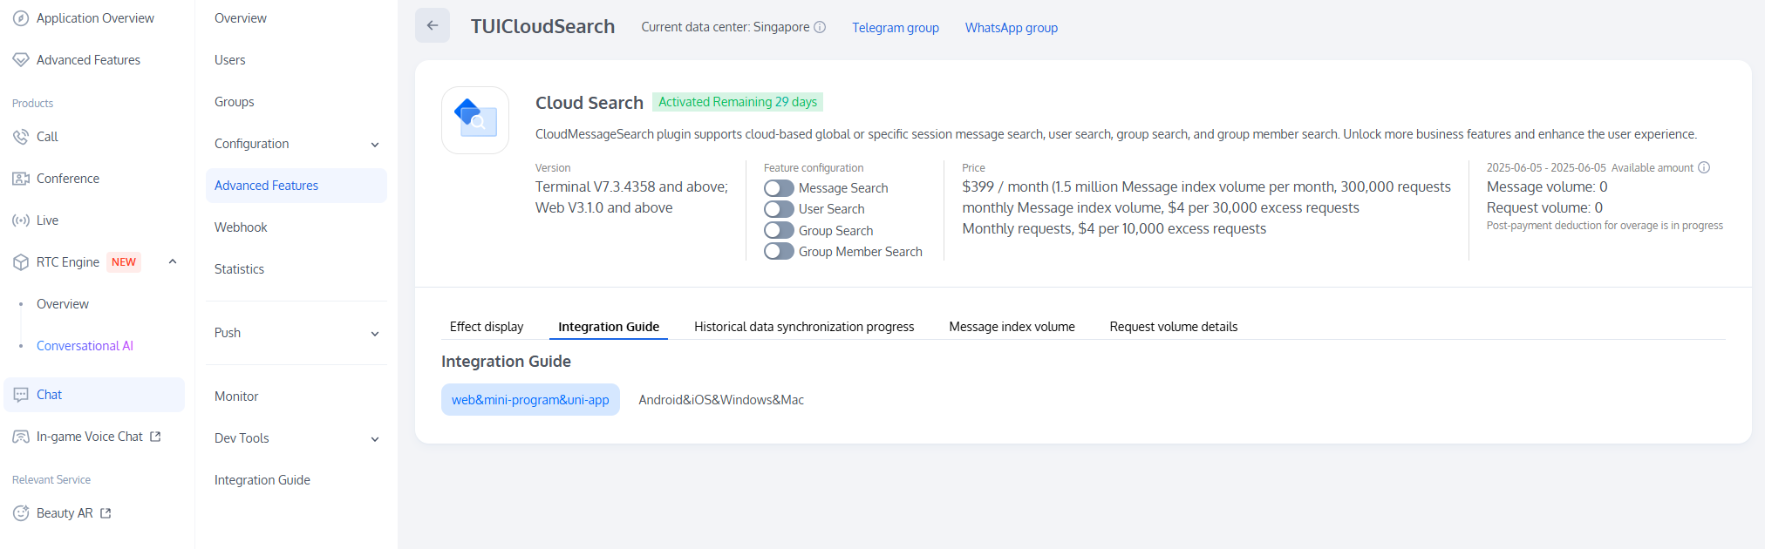Open the WhatsApp group link
This screenshot has width=1765, height=549.
click(1011, 28)
